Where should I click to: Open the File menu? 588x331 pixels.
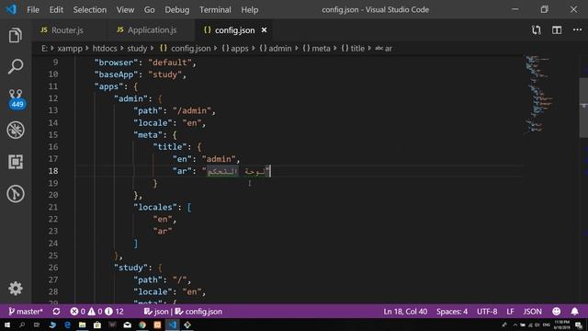pyautogui.click(x=33, y=10)
